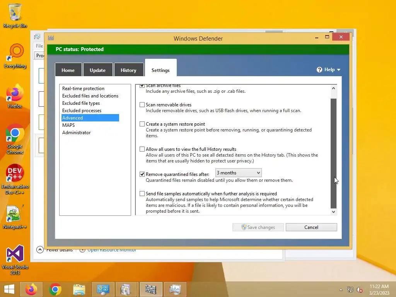Click the settings pane vertical scrollbar thumb
The height and width of the screenshot is (297, 396).
333,153
